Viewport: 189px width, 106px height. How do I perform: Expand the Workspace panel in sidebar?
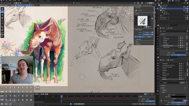click(x=138, y=44)
